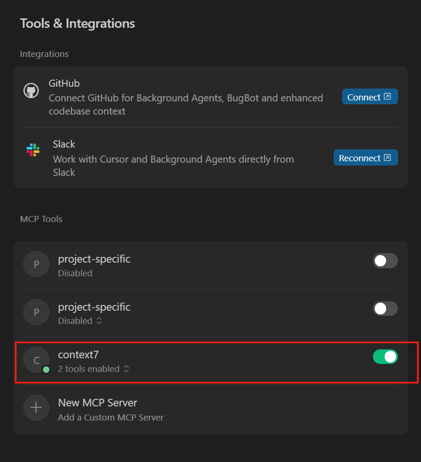This screenshot has width=421, height=462.
Task: Select the second project-specific server avatar
Action: tap(36, 312)
